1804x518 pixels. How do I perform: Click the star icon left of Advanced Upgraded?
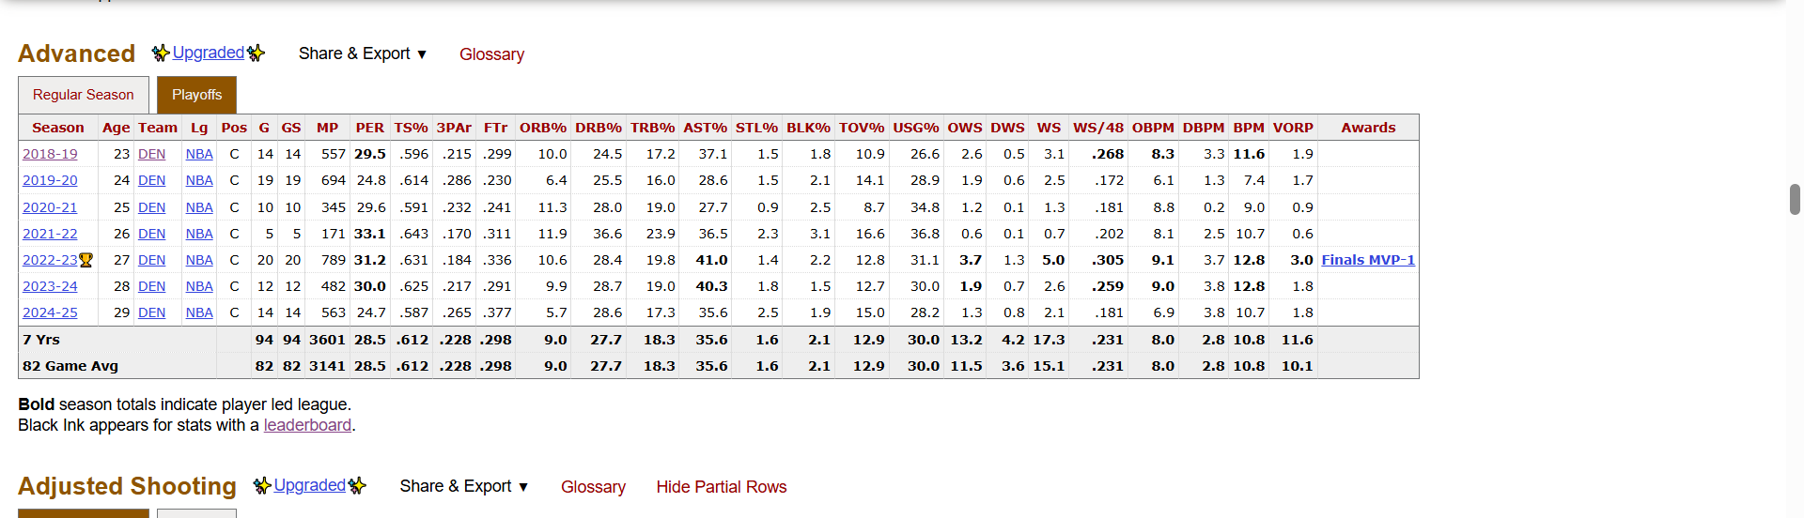(x=161, y=53)
